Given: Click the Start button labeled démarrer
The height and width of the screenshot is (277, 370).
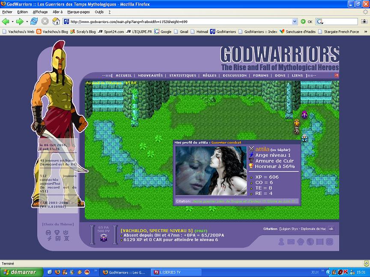Looking at the screenshot, I should [x=21, y=272].
